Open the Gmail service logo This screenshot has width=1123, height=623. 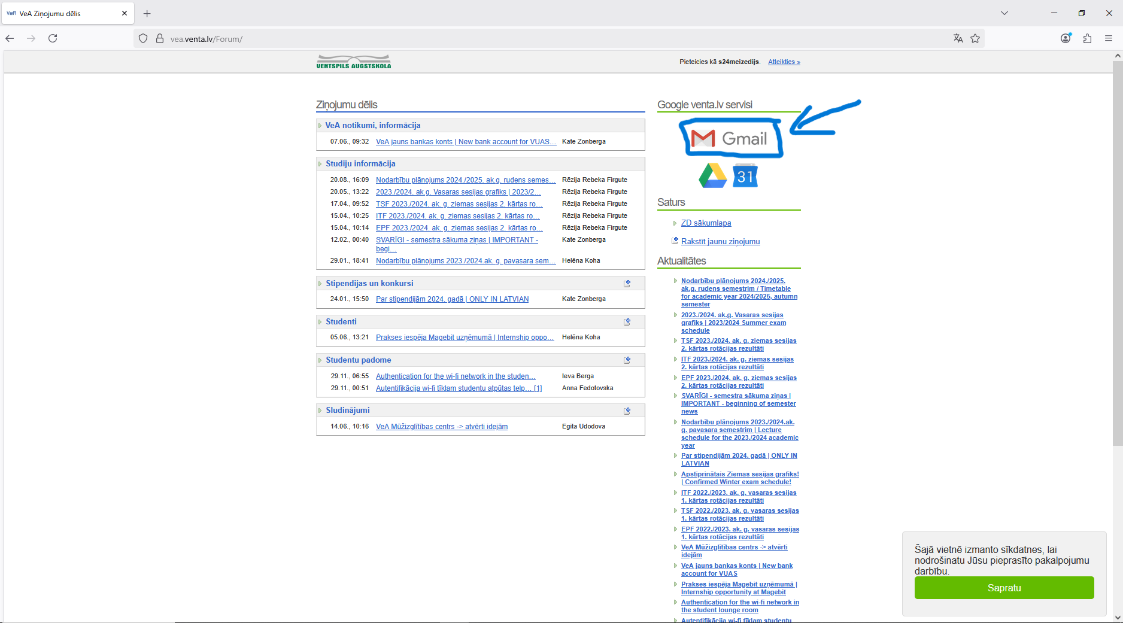pos(729,138)
